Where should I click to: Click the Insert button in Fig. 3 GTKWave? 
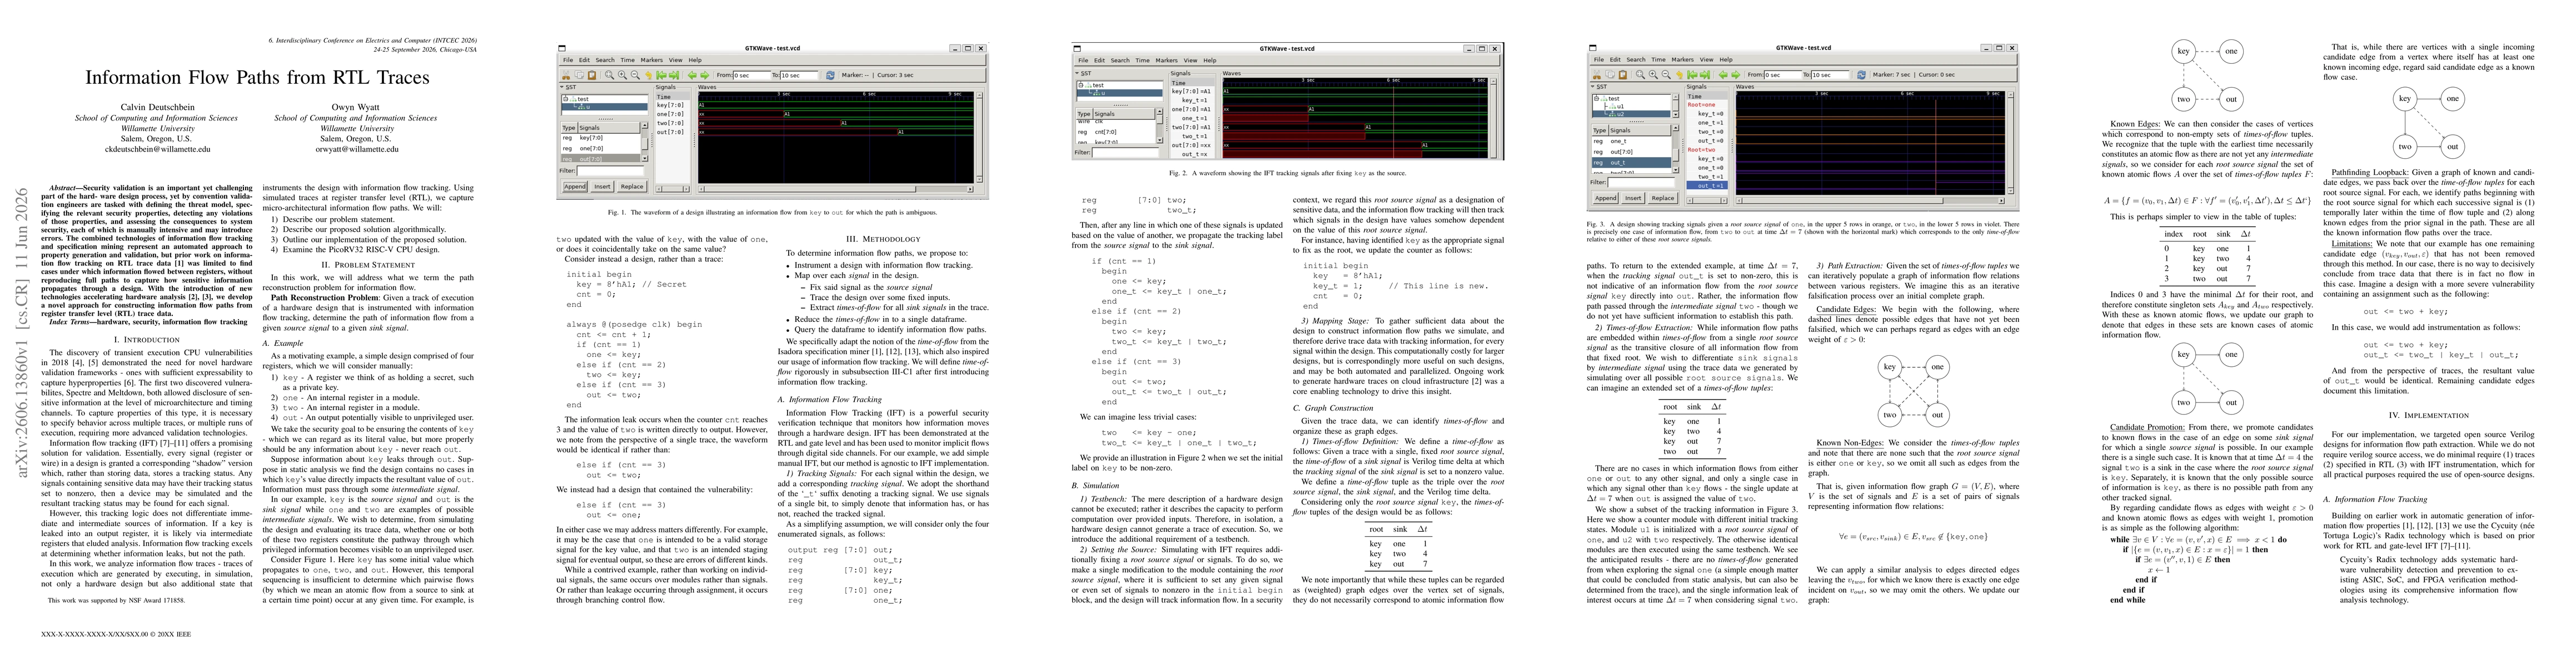(x=1633, y=199)
